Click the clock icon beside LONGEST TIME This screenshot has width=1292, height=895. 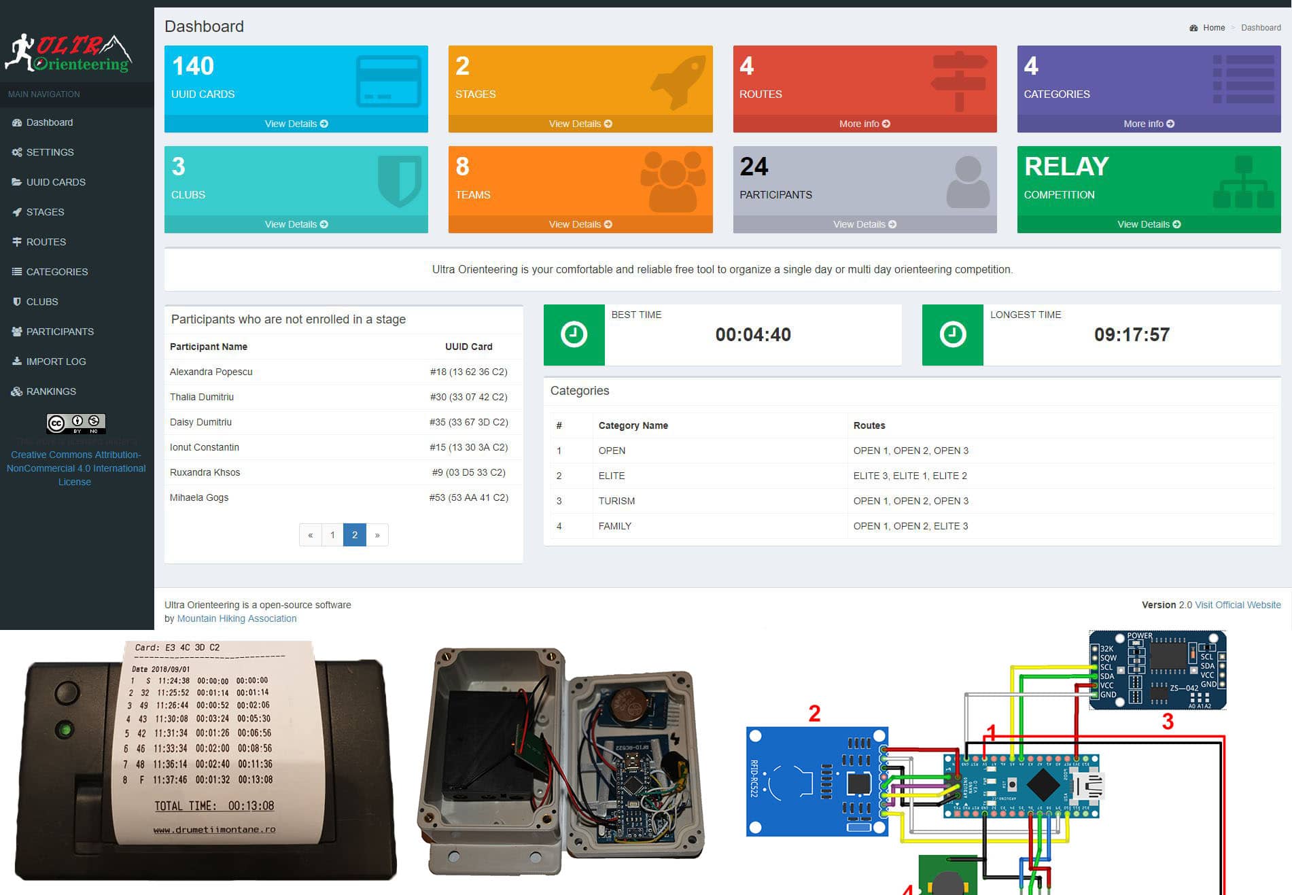tap(952, 334)
